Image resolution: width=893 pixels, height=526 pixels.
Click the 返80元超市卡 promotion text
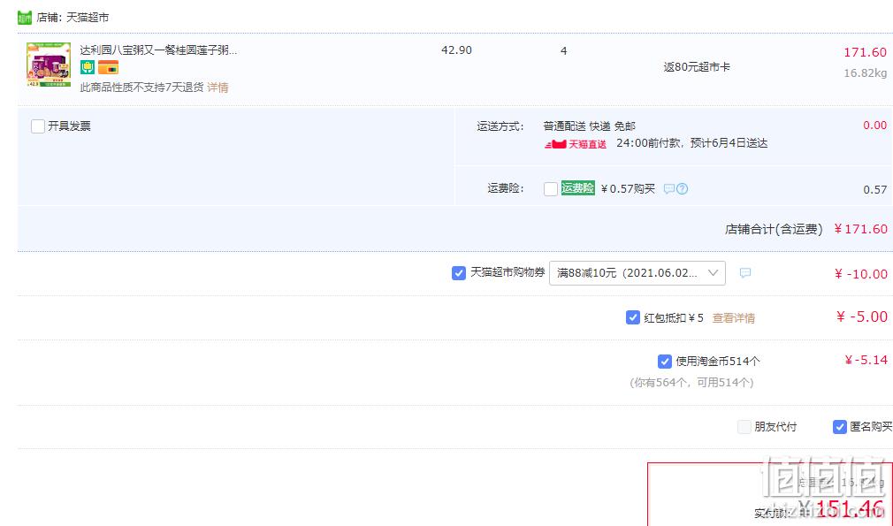[x=697, y=67]
